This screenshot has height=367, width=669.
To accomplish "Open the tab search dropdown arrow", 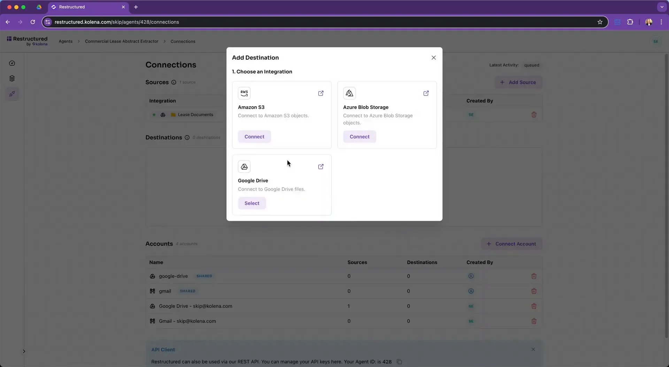I will [661, 7].
